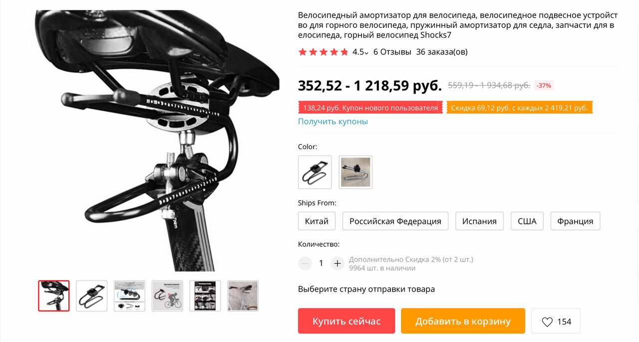Select the second color option photo
This screenshot has width=639, height=342.
355,172
